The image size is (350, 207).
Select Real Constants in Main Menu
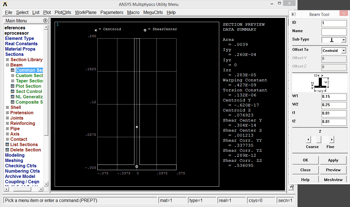[x=21, y=44]
